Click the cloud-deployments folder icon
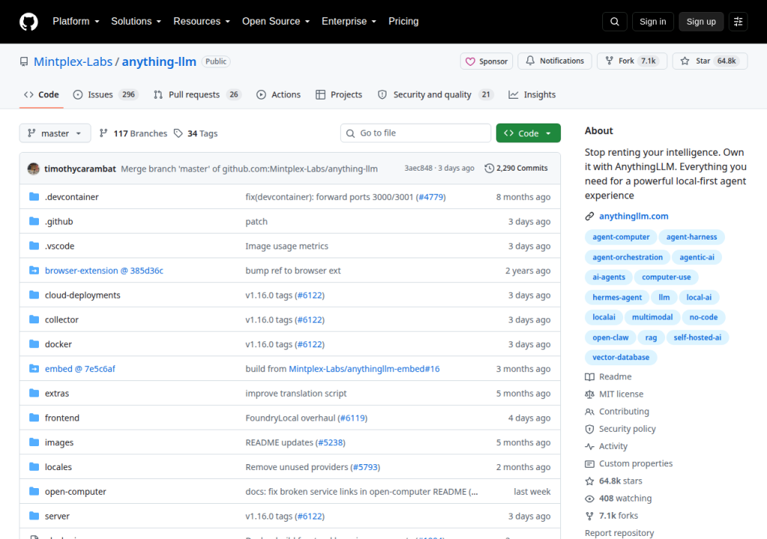Screen dimensions: 767x539 click(x=34, y=295)
